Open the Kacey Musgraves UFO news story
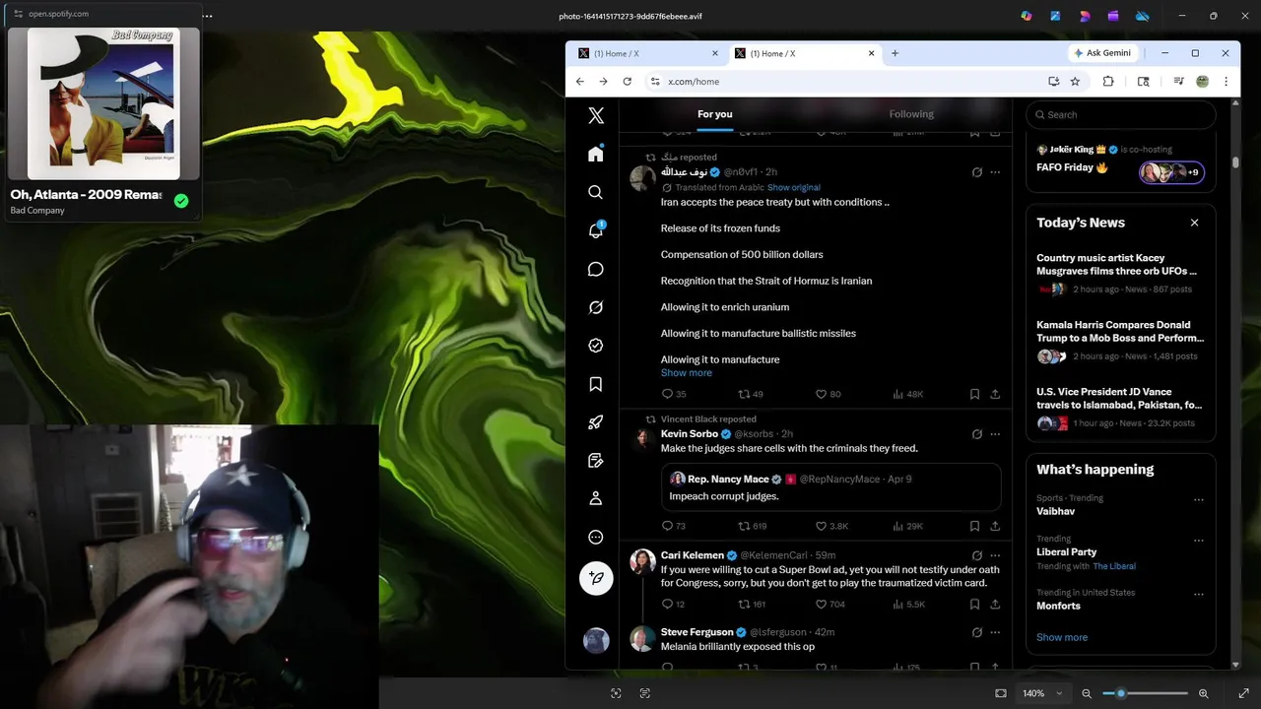The image size is (1261, 709). [1121, 273]
